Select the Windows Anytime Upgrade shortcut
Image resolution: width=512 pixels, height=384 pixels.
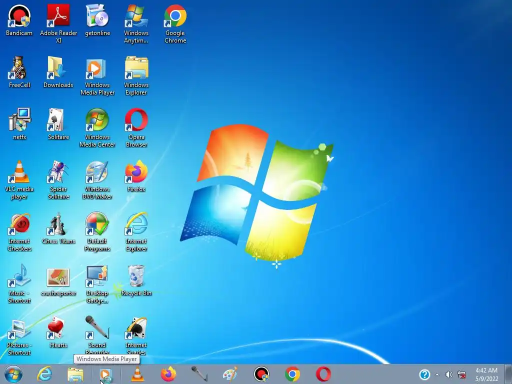136,23
